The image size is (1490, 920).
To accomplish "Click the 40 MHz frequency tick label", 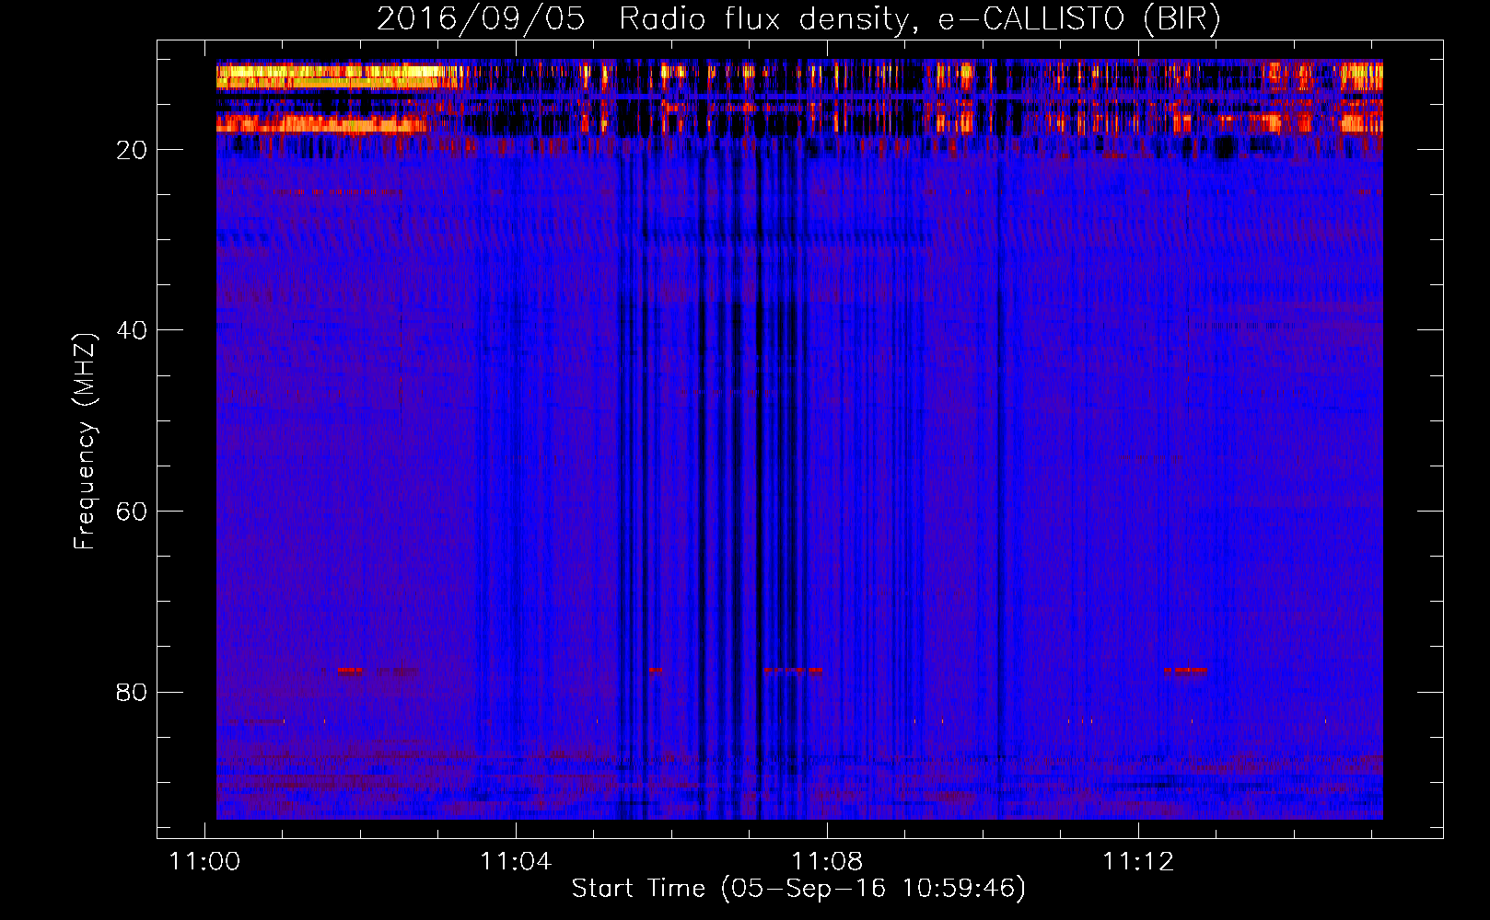I will point(133,330).
